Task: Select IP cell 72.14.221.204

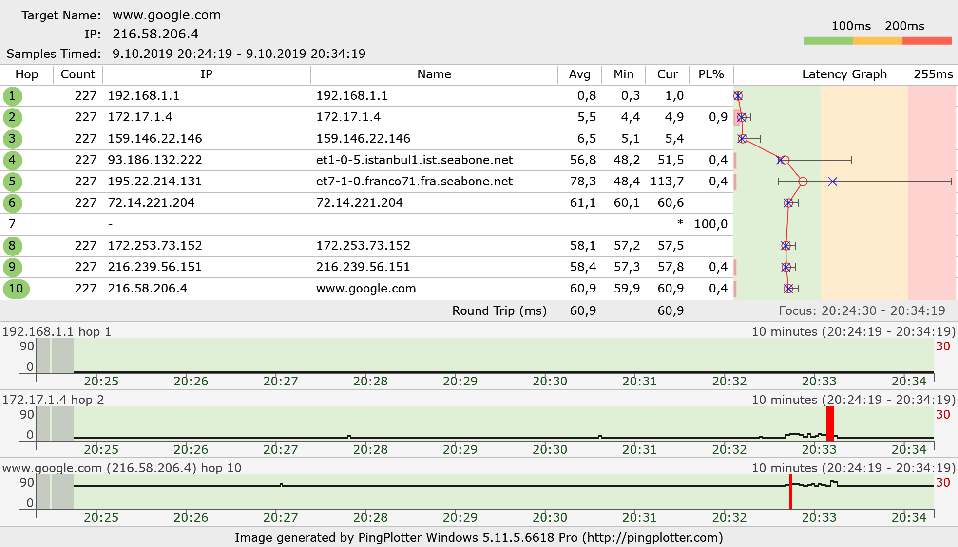Action: click(x=151, y=203)
